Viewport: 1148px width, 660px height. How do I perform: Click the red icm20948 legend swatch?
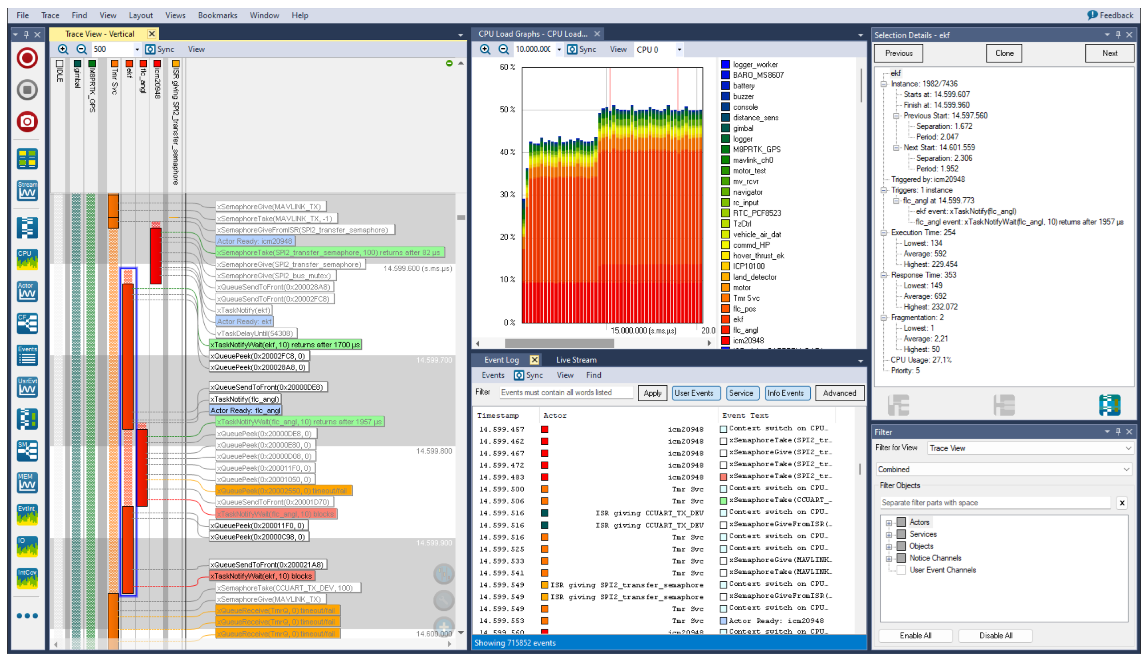pos(725,340)
